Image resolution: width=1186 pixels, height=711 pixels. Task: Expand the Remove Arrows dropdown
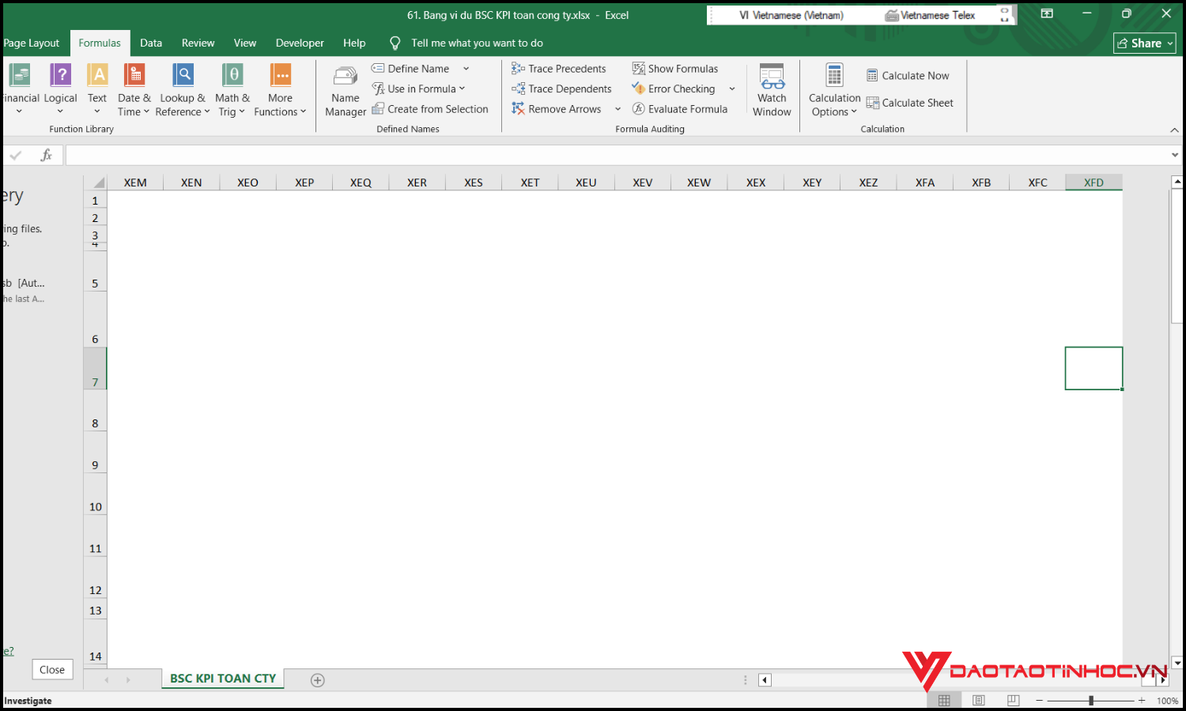pos(618,108)
